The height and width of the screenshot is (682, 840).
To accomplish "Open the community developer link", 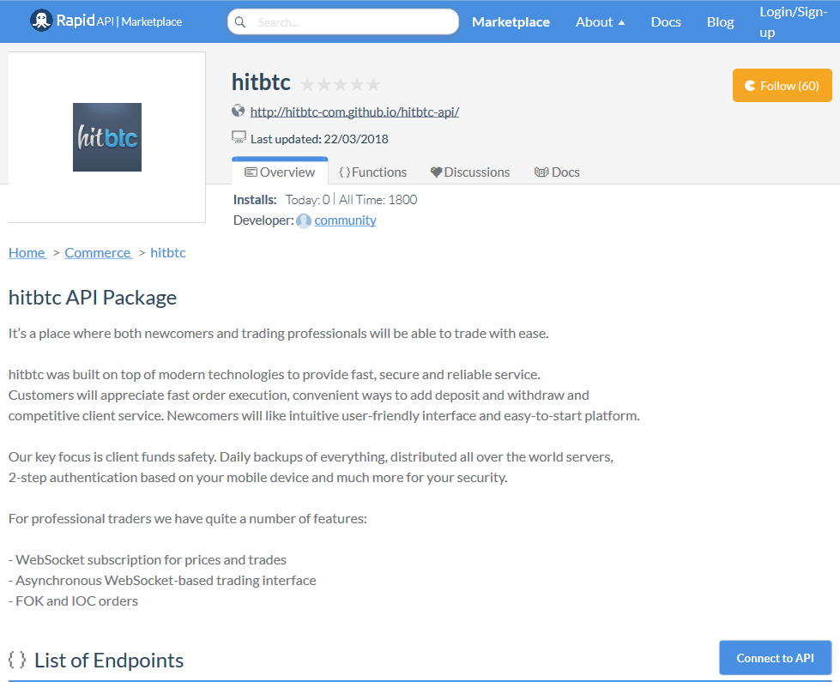I will pyautogui.click(x=345, y=220).
